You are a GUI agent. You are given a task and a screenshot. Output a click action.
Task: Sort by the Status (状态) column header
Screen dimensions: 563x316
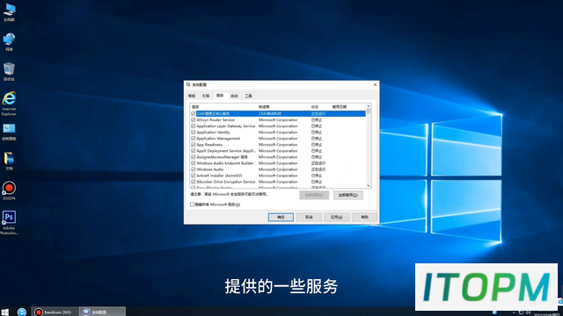(x=319, y=107)
